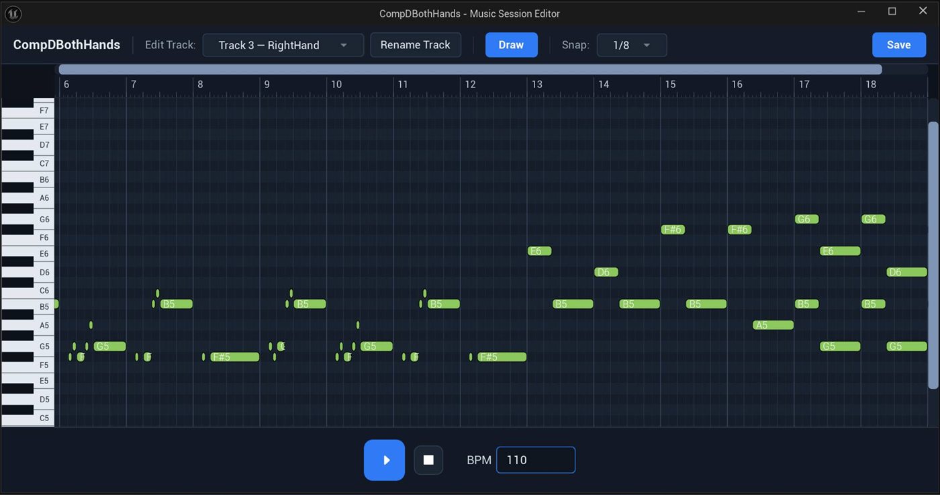
Task: Select the G6 note in bar 17
Action: click(x=806, y=219)
